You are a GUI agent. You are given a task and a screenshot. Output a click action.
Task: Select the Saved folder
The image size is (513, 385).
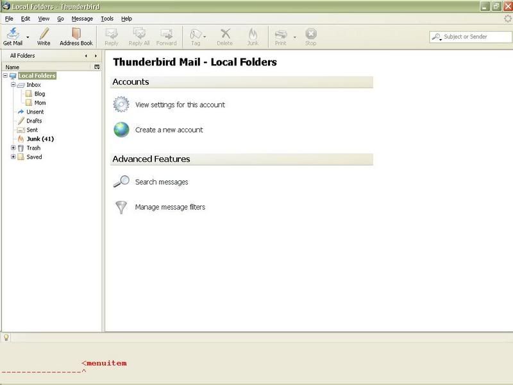click(34, 157)
